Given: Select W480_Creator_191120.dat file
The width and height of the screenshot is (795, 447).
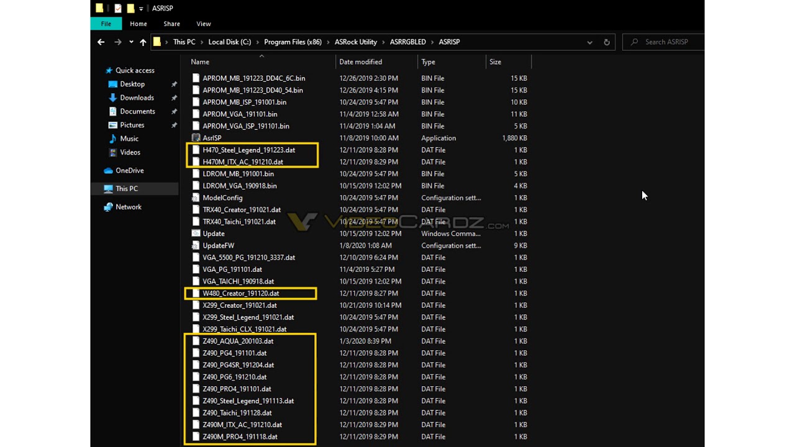Looking at the screenshot, I should pyautogui.click(x=241, y=293).
